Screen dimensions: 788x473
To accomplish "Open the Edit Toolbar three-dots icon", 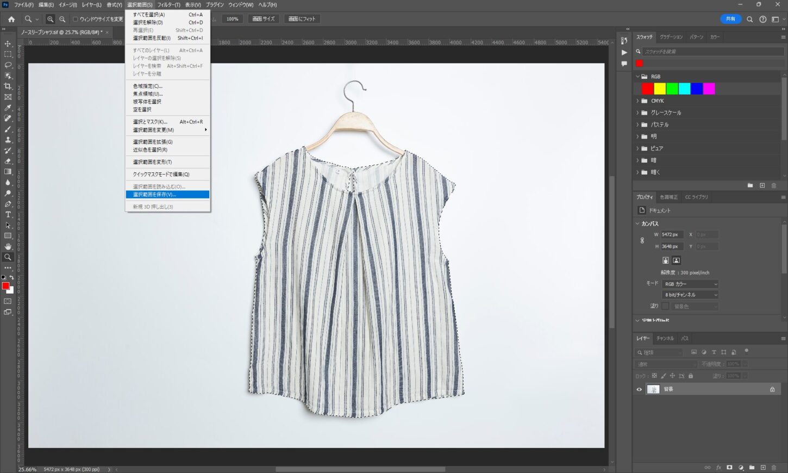I will click(8, 268).
